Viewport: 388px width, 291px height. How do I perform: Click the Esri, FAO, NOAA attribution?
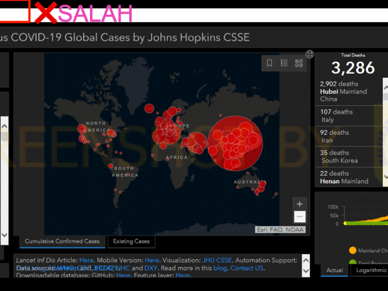pyautogui.click(x=280, y=230)
